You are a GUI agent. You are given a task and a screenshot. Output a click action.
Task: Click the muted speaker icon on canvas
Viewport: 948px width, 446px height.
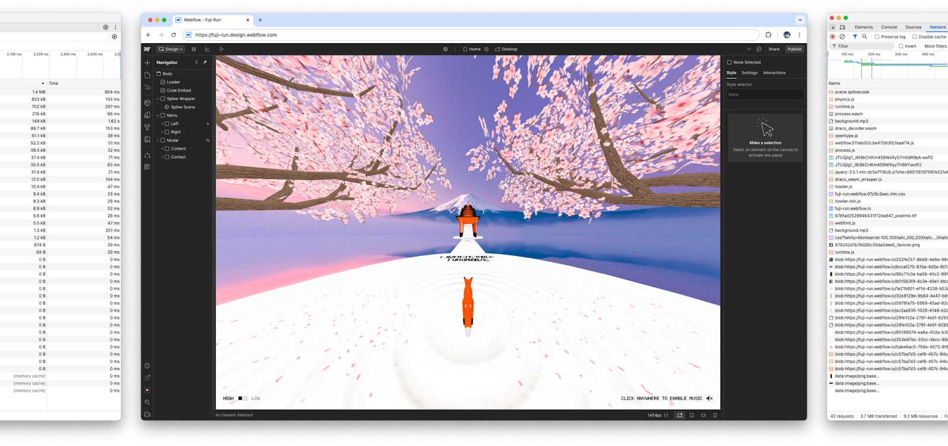[x=709, y=399]
